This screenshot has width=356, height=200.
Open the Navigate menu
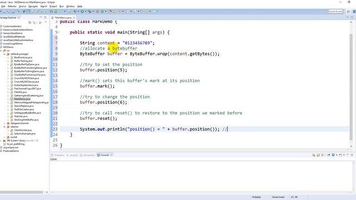33,6
